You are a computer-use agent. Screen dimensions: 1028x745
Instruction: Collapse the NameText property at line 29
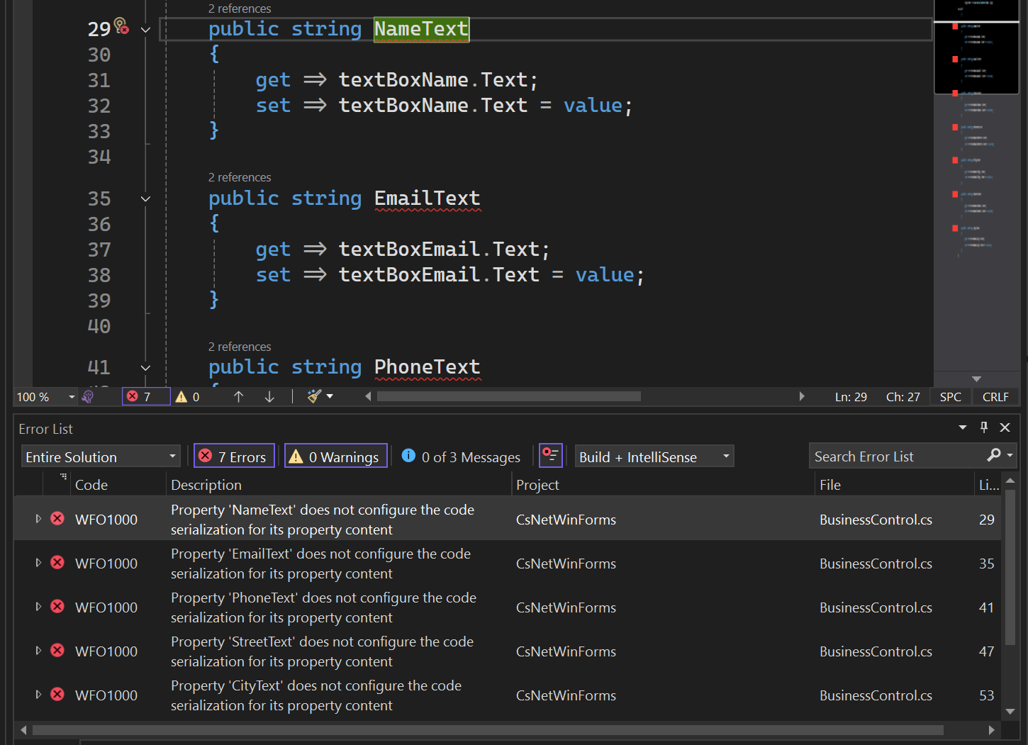coord(145,30)
